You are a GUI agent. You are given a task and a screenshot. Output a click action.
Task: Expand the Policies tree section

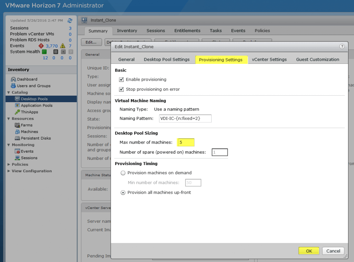(9, 164)
